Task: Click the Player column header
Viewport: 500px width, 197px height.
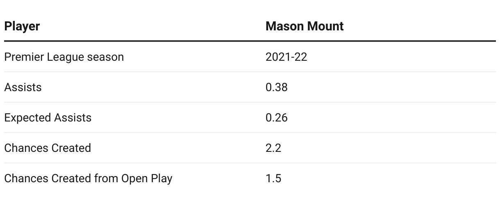Action: 22,26
